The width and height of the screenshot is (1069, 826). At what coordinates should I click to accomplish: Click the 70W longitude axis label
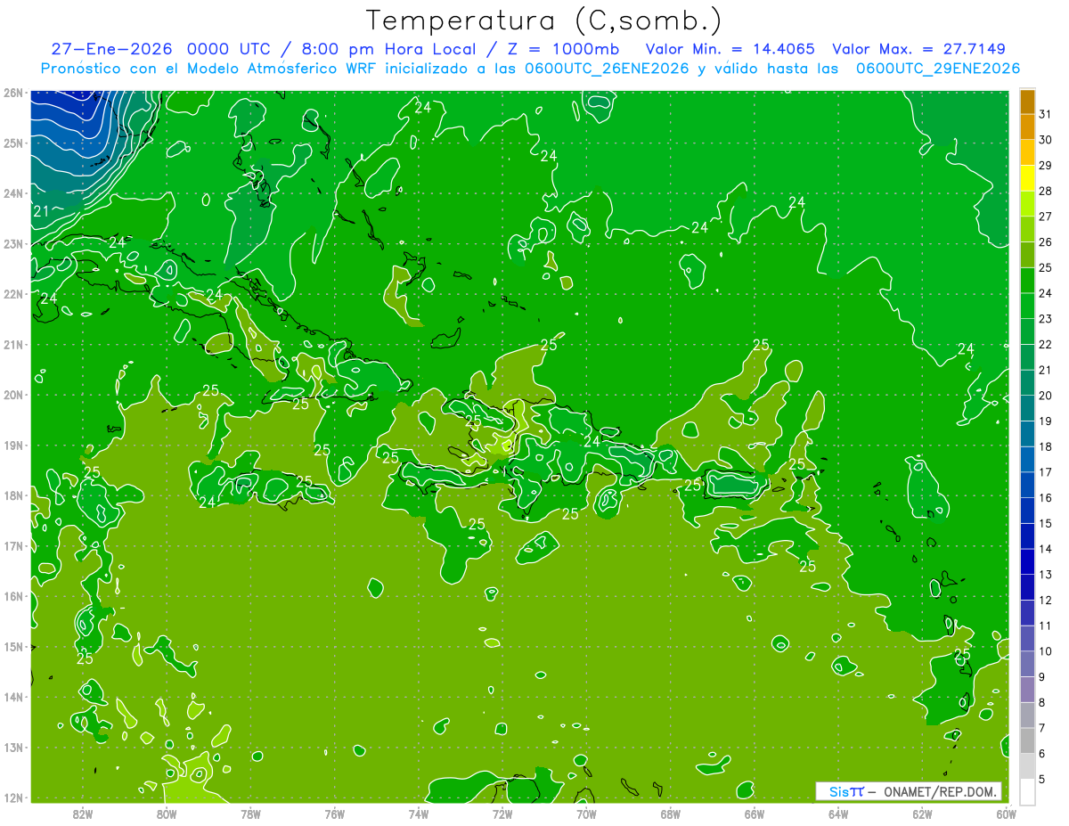tap(586, 814)
